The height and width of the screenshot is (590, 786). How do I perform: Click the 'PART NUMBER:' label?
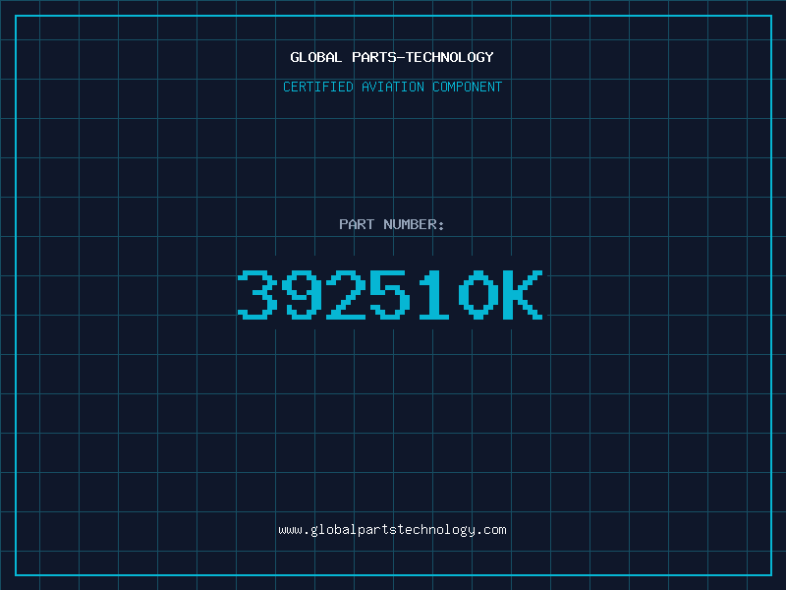(x=392, y=224)
